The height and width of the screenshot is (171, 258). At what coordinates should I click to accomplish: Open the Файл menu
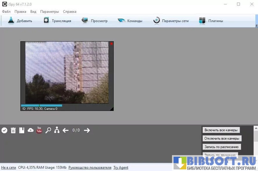[x=6, y=12]
